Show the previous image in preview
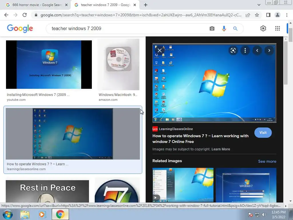Viewport: 293px width, 220px height. [x=257, y=50]
